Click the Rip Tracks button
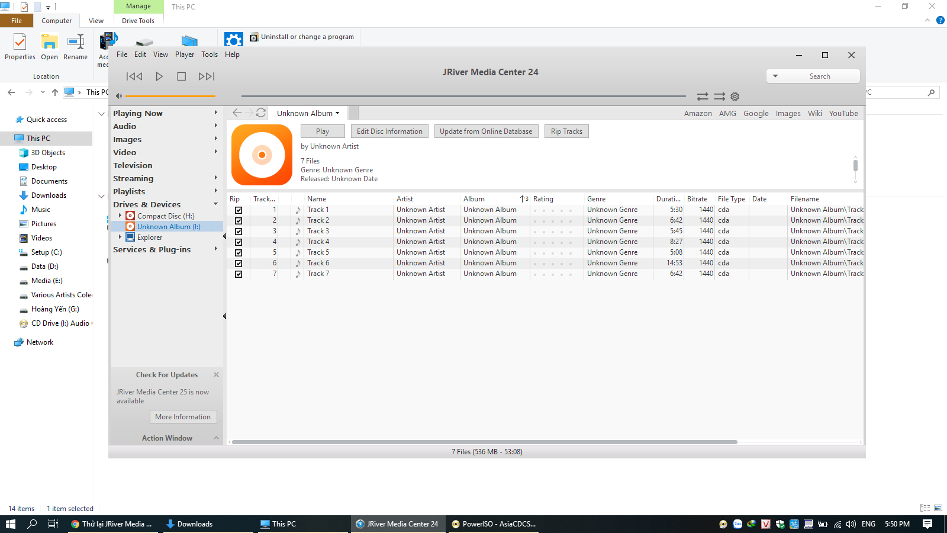947x533 pixels. click(566, 131)
